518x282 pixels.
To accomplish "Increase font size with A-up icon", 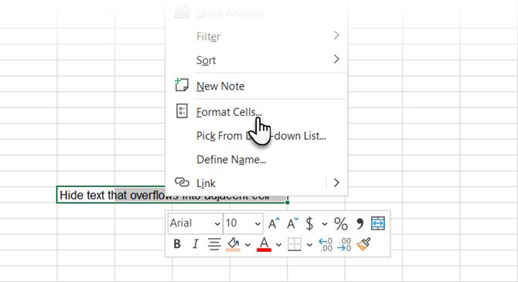I will [274, 223].
